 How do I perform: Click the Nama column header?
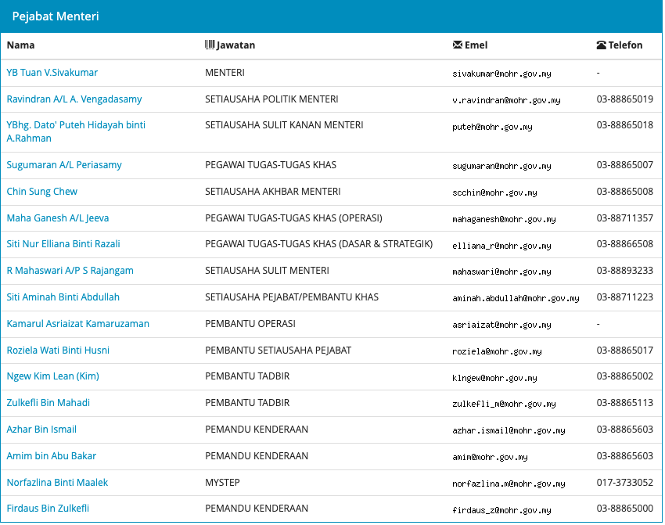pos(20,45)
